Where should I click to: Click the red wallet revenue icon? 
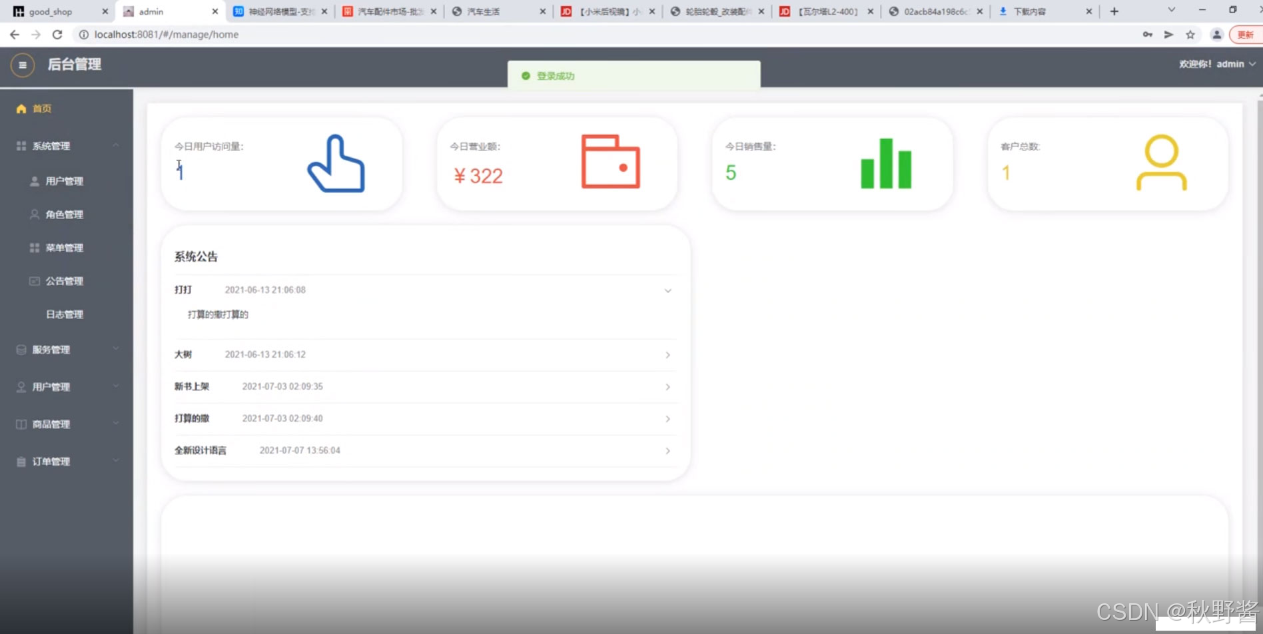point(610,162)
